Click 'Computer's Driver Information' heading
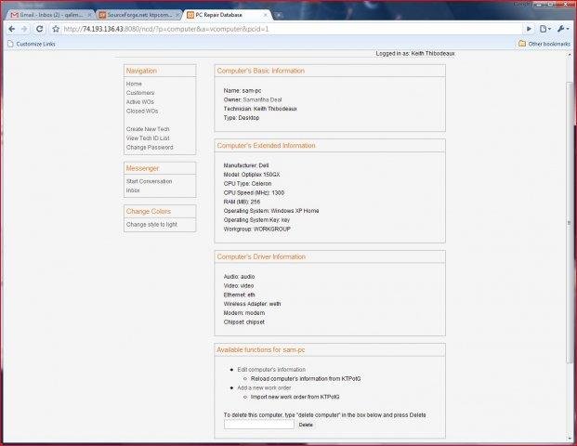 [261, 256]
